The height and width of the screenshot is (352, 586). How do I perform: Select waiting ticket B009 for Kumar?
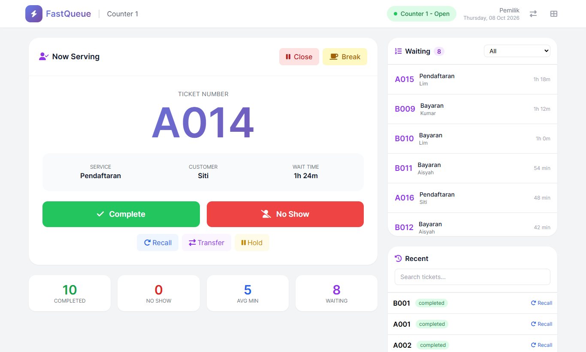click(x=472, y=109)
